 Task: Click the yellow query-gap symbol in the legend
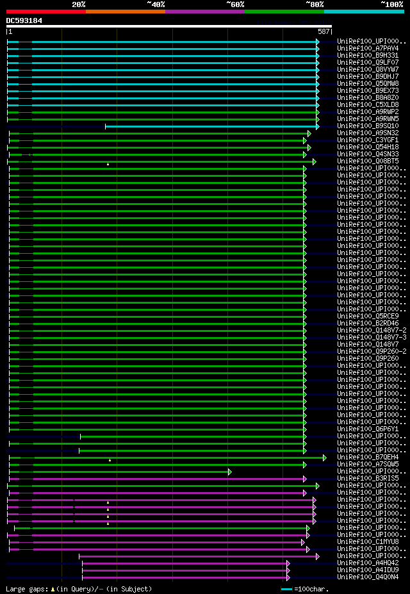(53, 589)
